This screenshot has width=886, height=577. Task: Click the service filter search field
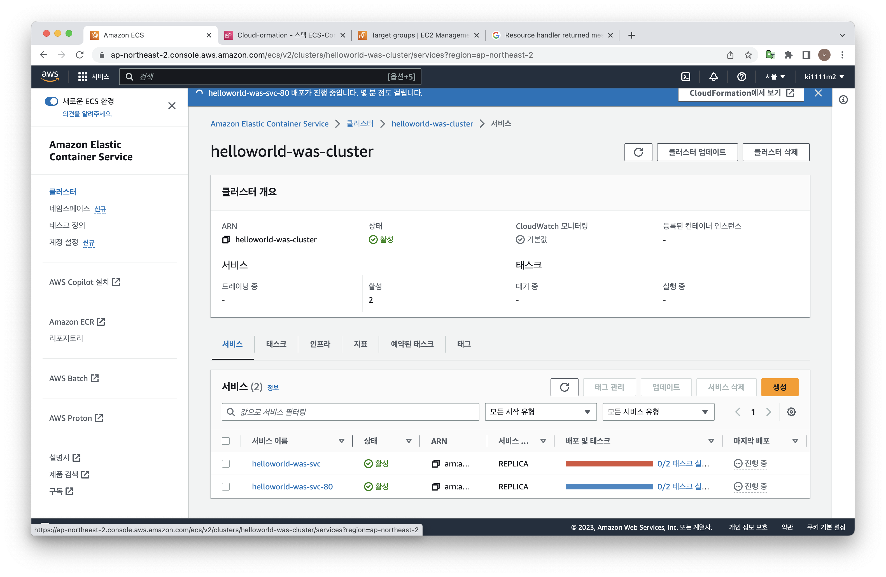350,412
